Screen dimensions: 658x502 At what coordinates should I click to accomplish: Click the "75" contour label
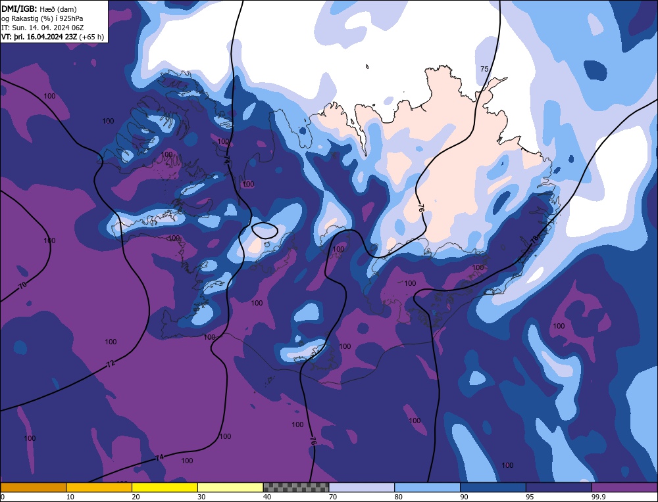(484, 69)
